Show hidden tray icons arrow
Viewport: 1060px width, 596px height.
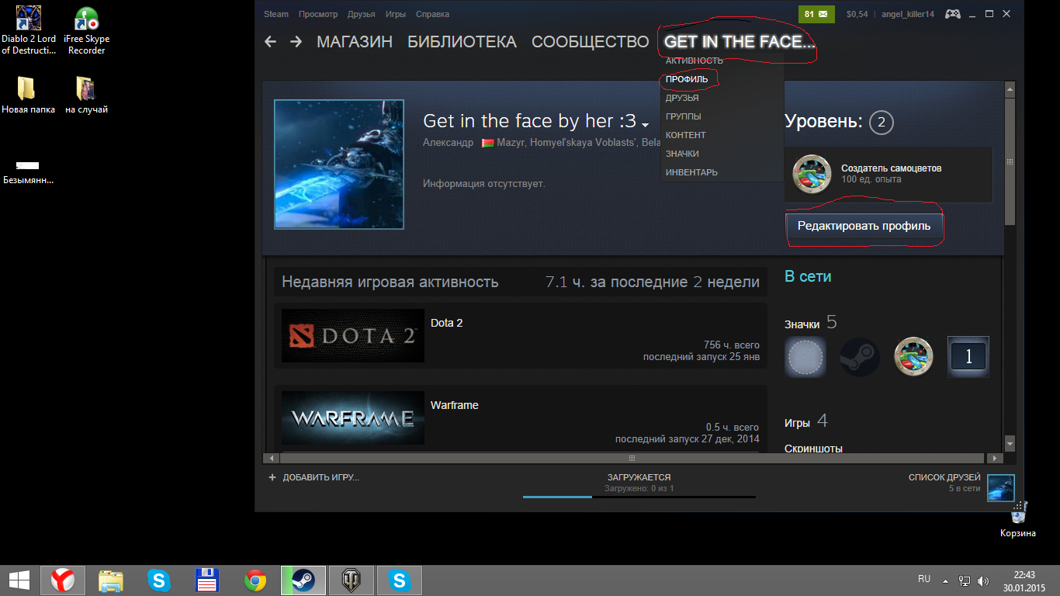(945, 580)
